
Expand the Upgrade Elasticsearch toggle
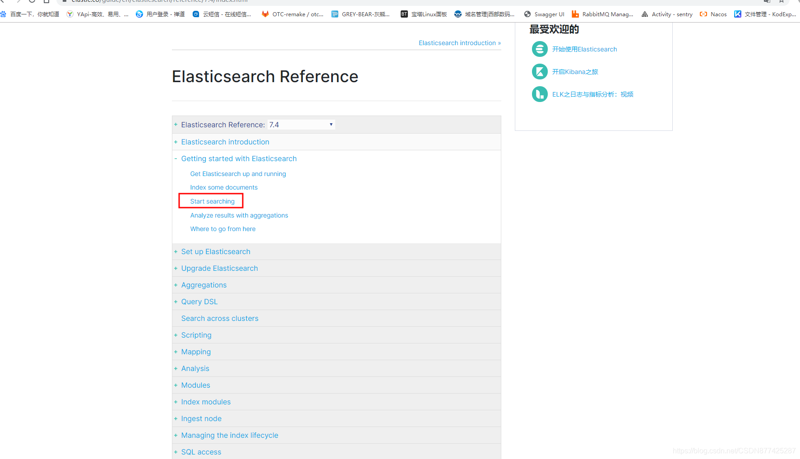176,268
